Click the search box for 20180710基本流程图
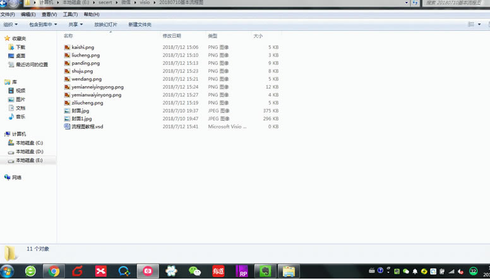Viewport: 490px width, 280px height. [456, 3]
